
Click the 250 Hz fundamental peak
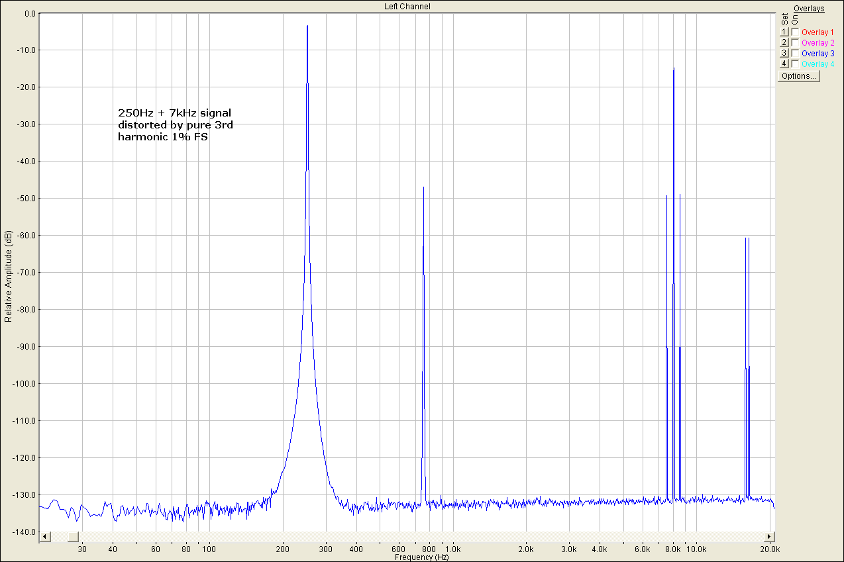tap(307, 26)
